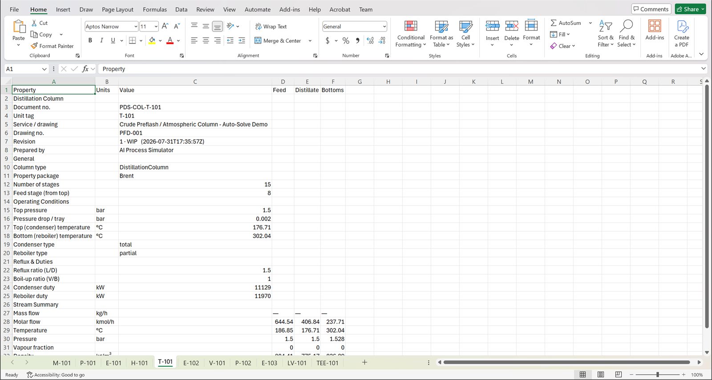Toggle Wrap Text on

(x=271, y=27)
